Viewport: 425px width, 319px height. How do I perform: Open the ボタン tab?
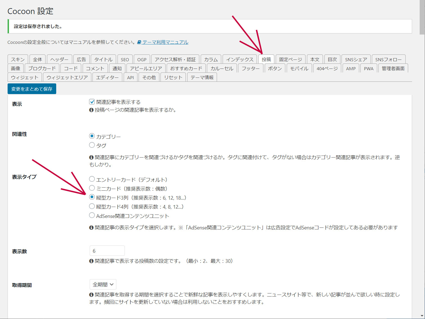tap(275, 68)
